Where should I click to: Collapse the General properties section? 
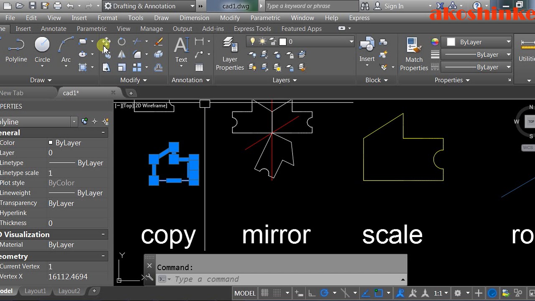click(103, 133)
